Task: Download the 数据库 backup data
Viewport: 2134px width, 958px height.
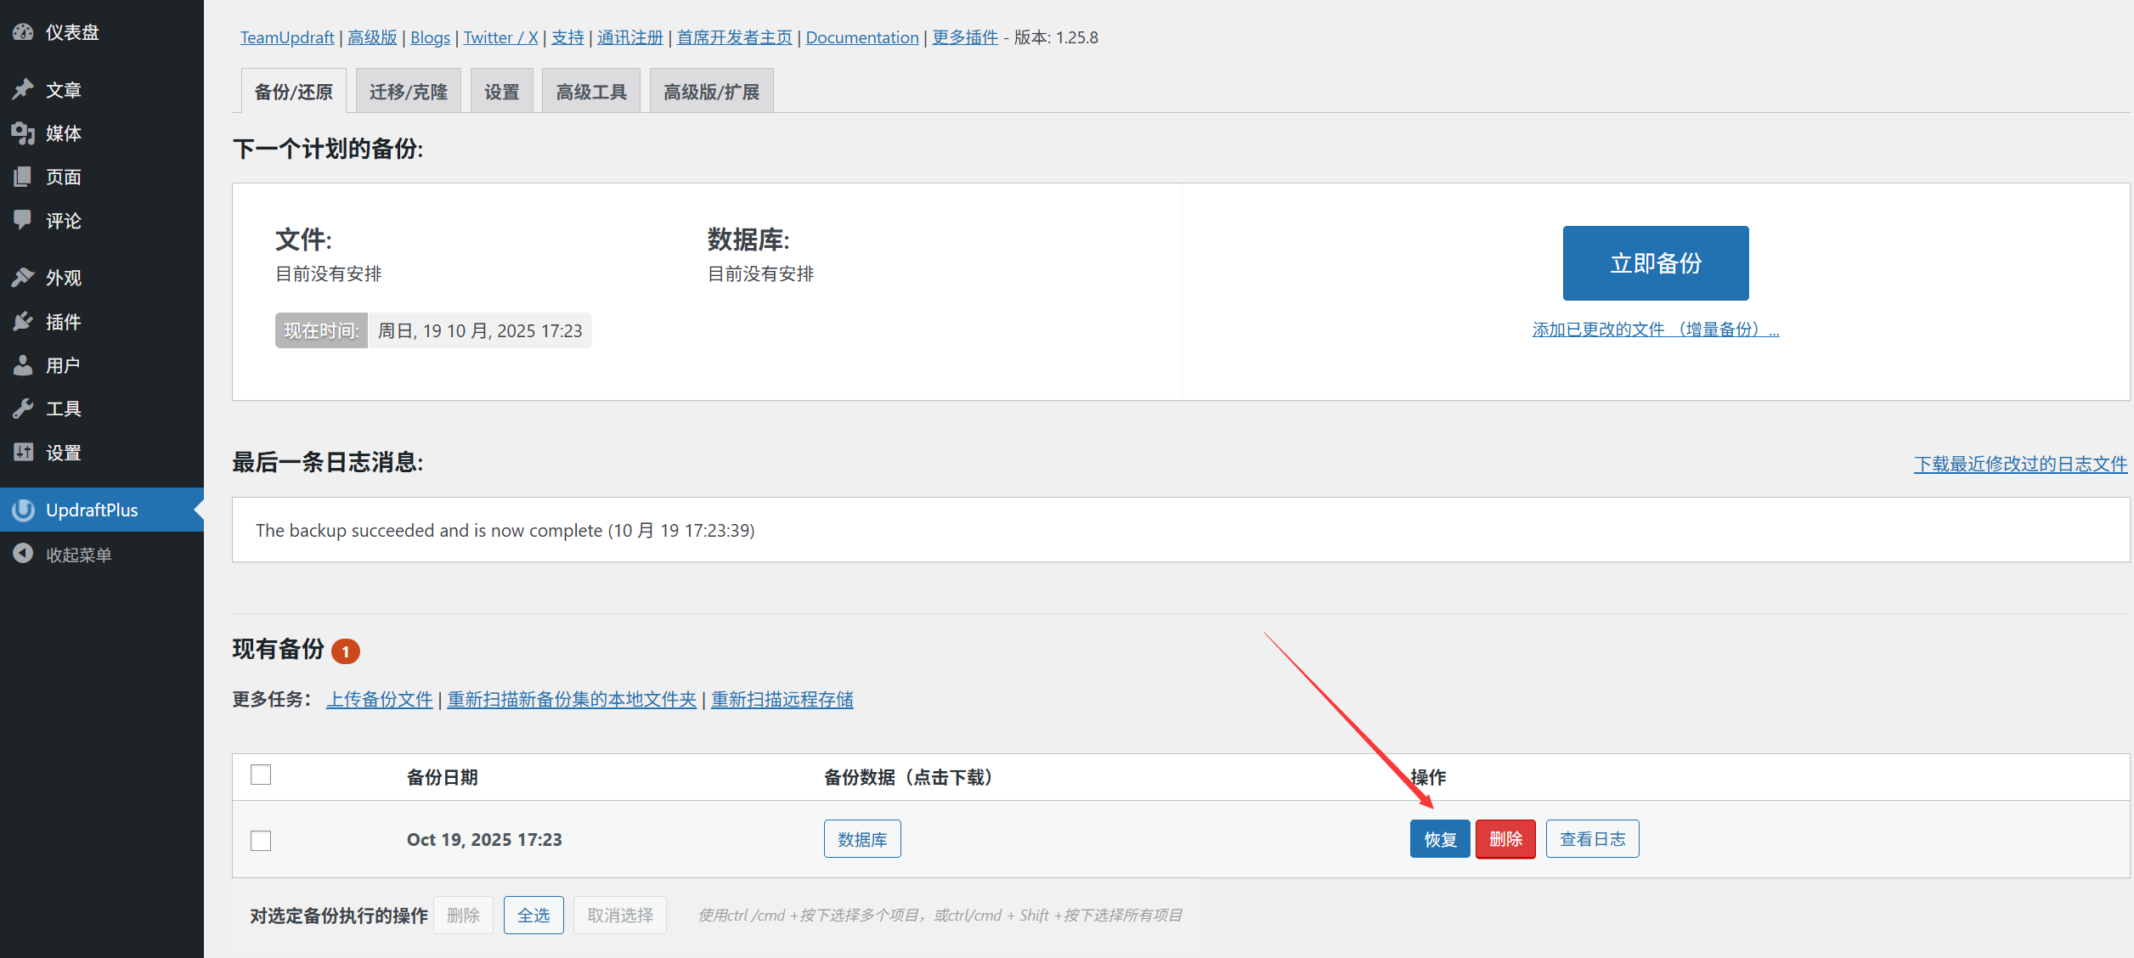Action: (x=862, y=839)
